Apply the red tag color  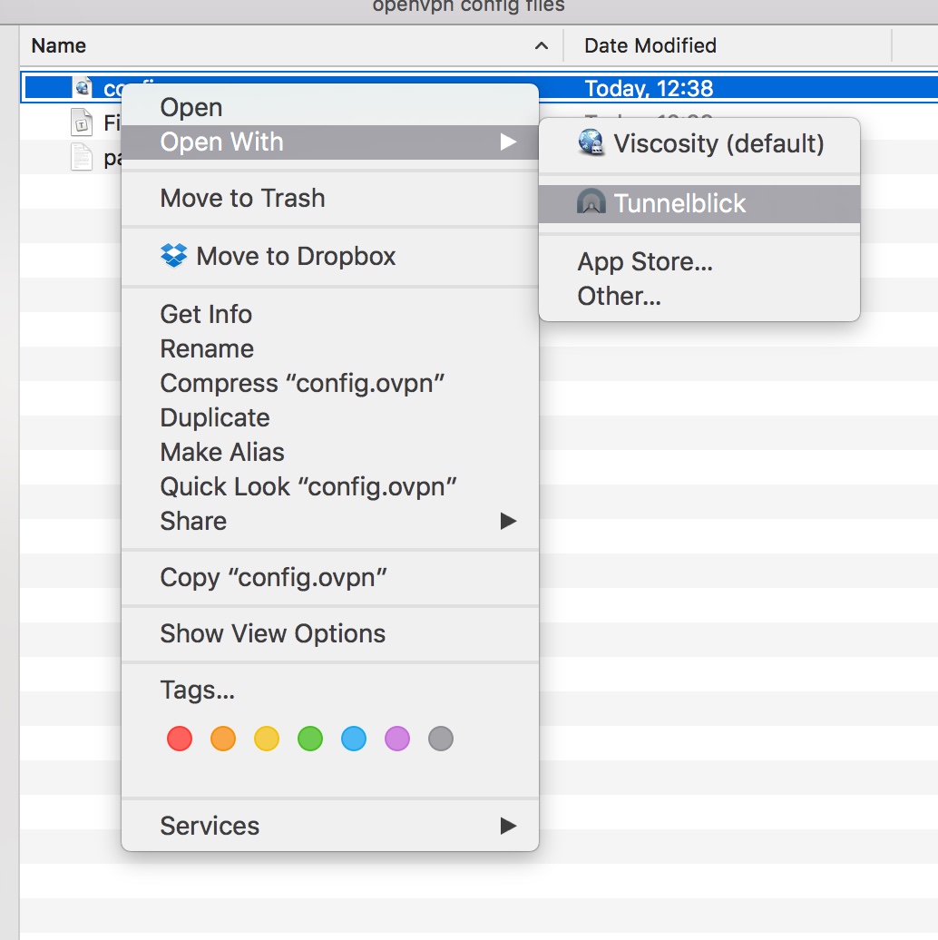tap(180, 739)
